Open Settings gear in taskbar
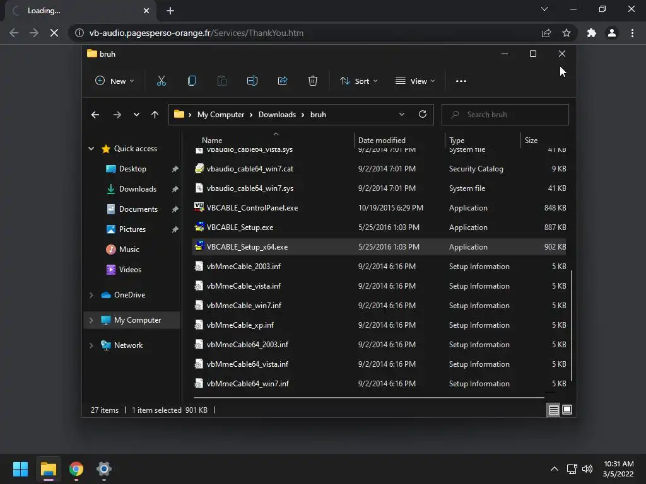 pos(104,469)
